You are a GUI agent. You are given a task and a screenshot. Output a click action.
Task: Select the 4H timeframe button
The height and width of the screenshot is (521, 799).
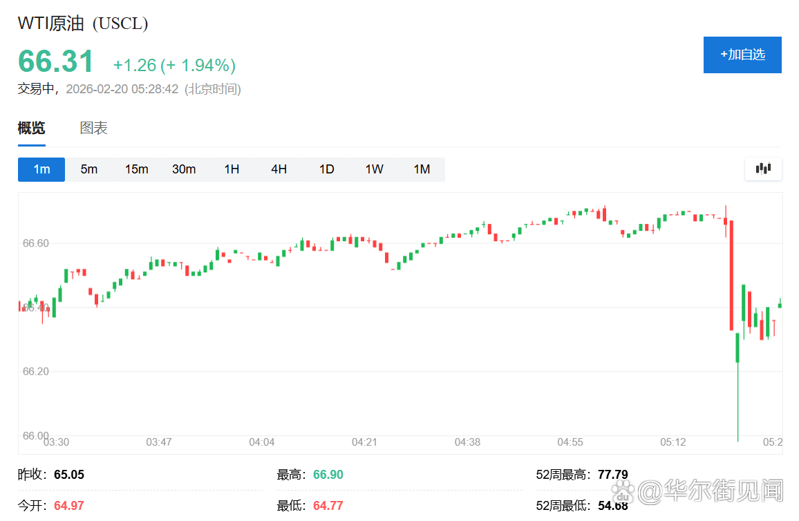(x=279, y=169)
